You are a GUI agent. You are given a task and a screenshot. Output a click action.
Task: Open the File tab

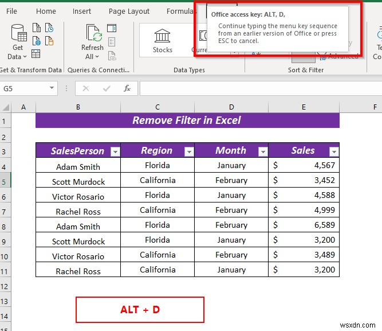tap(11, 11)
